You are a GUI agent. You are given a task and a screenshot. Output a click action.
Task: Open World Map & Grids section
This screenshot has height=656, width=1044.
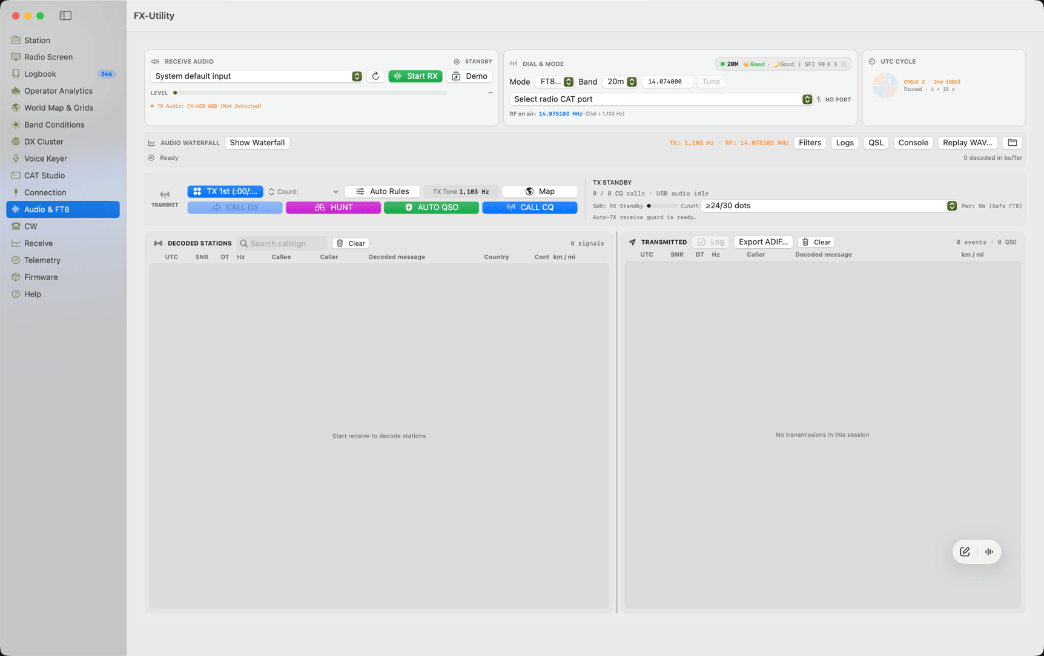pos(63,108)
